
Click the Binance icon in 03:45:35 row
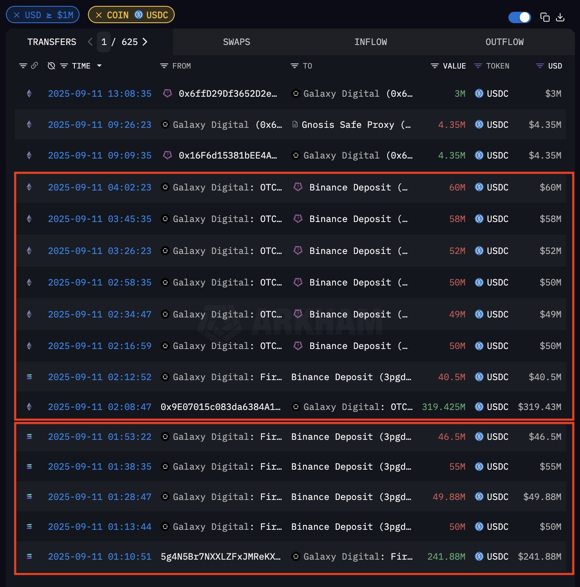click(298, 218)
